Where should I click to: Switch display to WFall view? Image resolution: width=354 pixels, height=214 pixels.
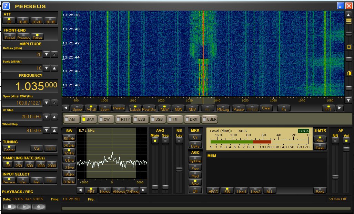pos(91,108)
